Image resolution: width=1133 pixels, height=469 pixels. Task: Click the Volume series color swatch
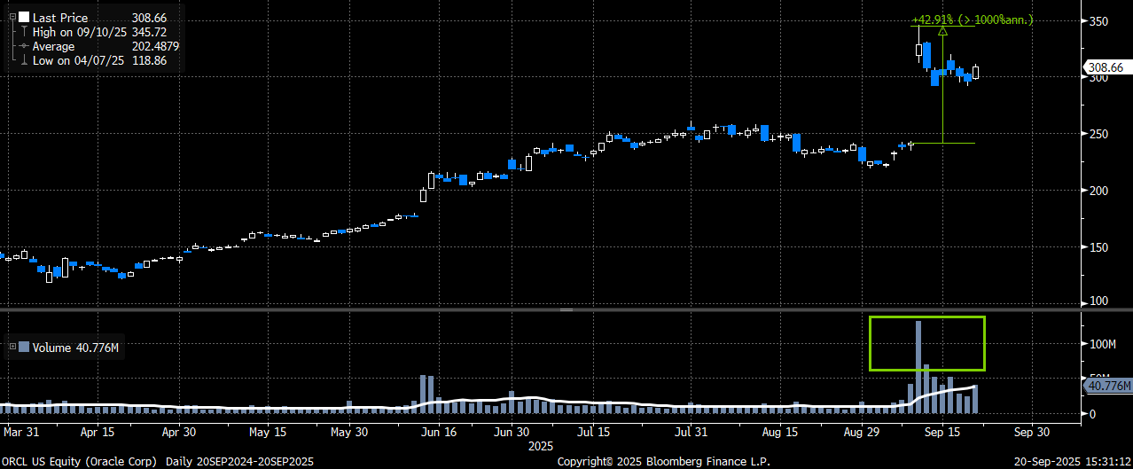click(23, 348)
